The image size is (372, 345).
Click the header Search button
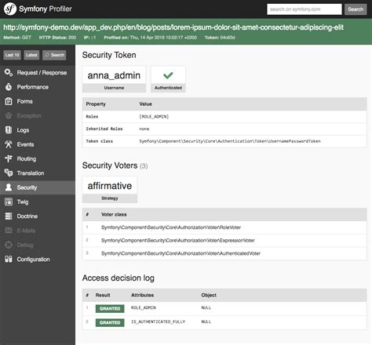356,9
